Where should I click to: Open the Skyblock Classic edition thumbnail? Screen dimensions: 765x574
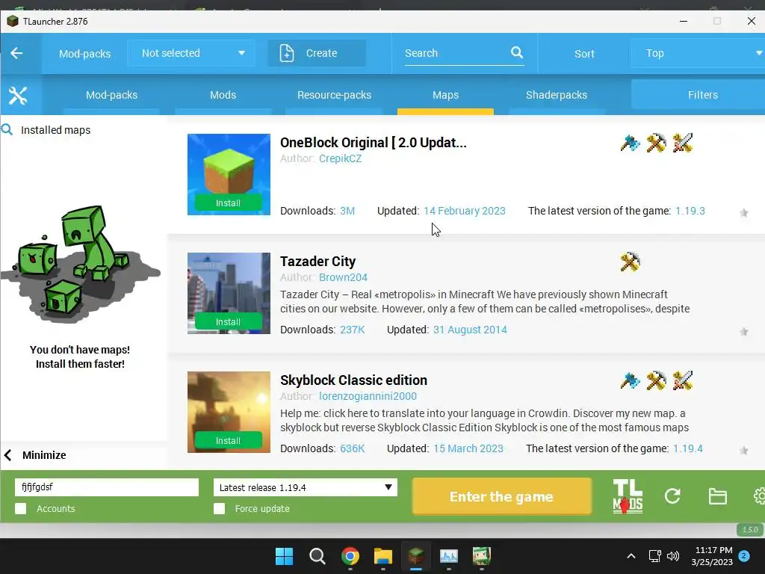click(x=229, y=413)
